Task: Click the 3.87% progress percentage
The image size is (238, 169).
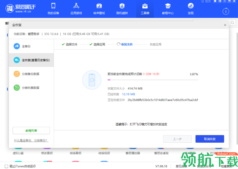Action: 194,74
